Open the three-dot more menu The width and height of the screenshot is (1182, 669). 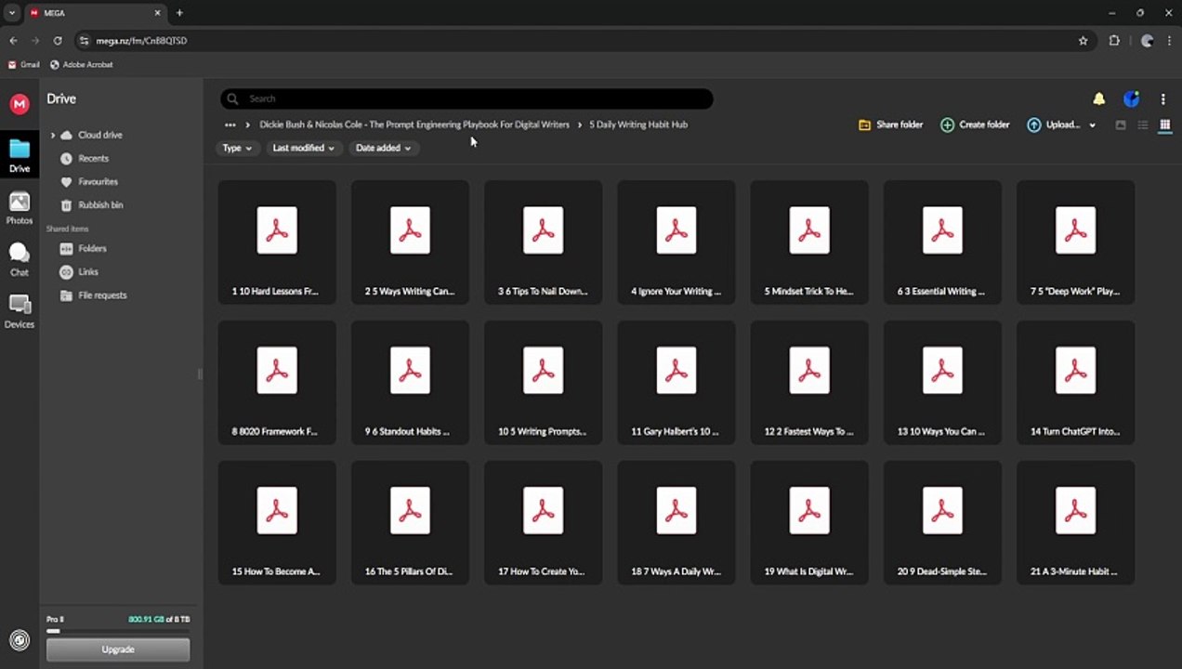click(x=1162, y=98)
